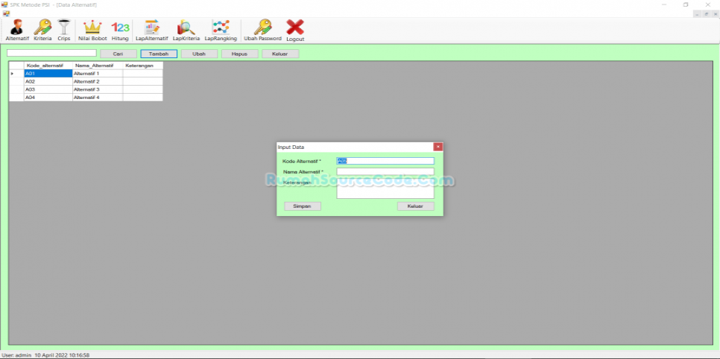Focus the Nama Alternatif text field

(385, 171)
